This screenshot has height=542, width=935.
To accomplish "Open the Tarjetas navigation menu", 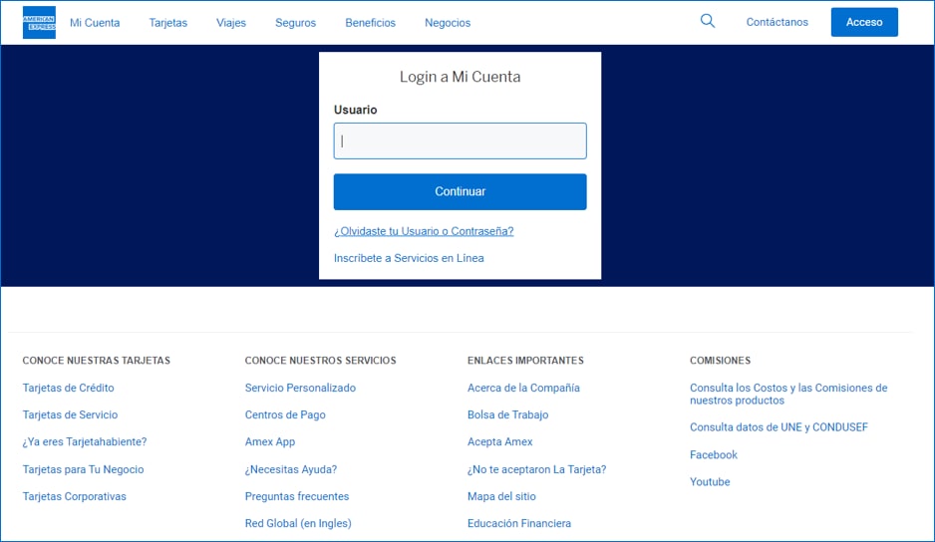I will [167, 23].
